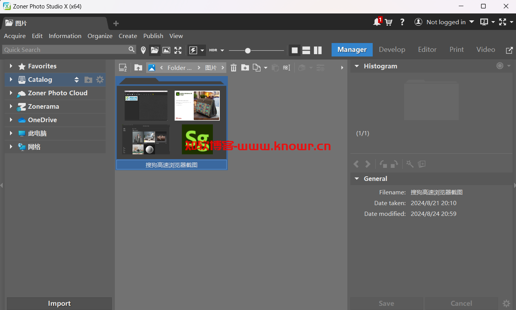
Task: Open the Create menu
Action: click(x=128, y=36)
